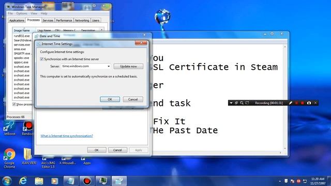The height and width of the screenshot is (186, 331).
Task: Open the Bandicam recording bar dropdown arrow
Action: click(x=231, y=103)
